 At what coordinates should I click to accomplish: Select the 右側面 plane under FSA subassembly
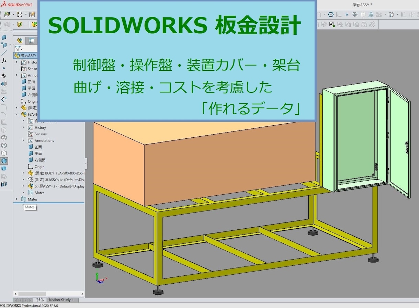pyautogui.click(x=37, y=160)
